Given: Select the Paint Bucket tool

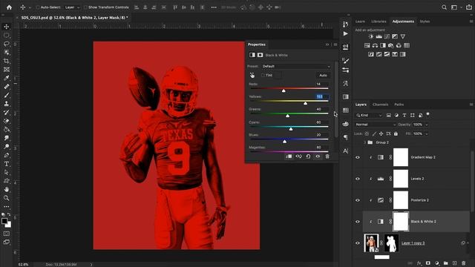Looking at the screenshot, I should [7, 129].
